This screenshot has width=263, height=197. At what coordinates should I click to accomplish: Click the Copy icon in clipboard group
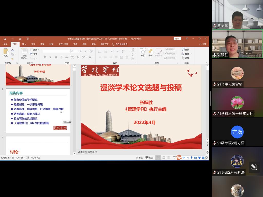[x=12, y=54]
